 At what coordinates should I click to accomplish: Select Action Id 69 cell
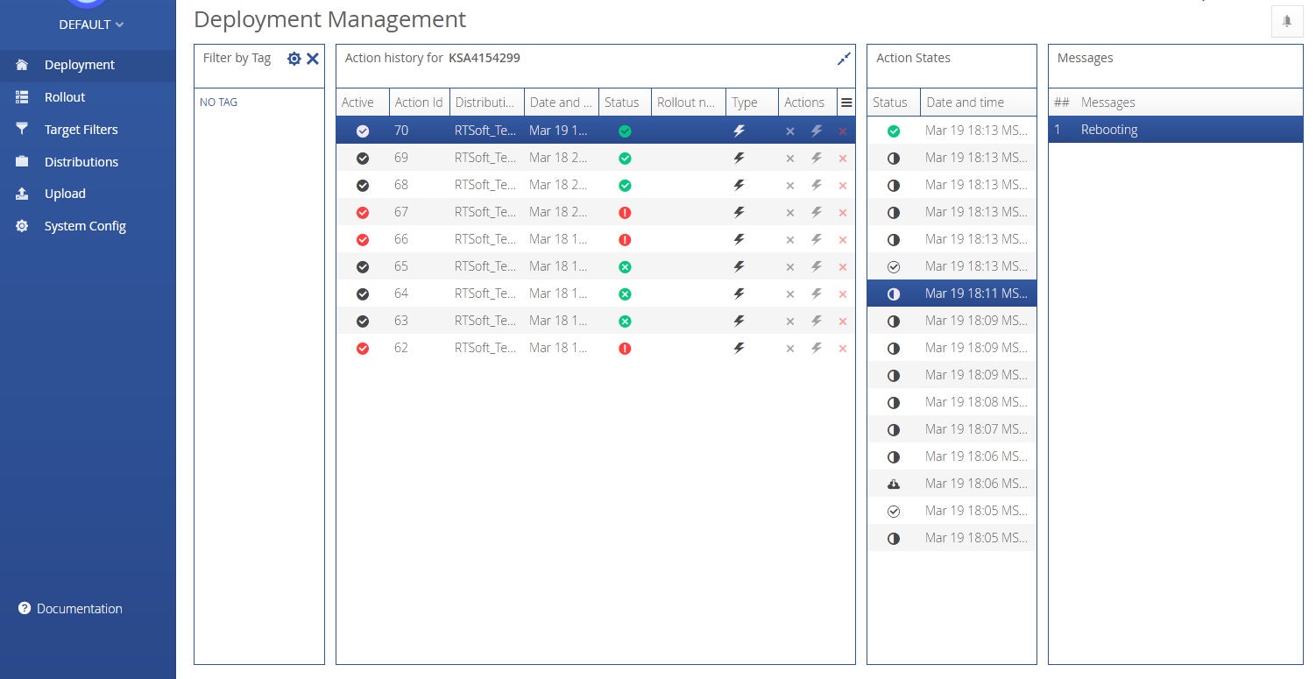tap(419, 158)
